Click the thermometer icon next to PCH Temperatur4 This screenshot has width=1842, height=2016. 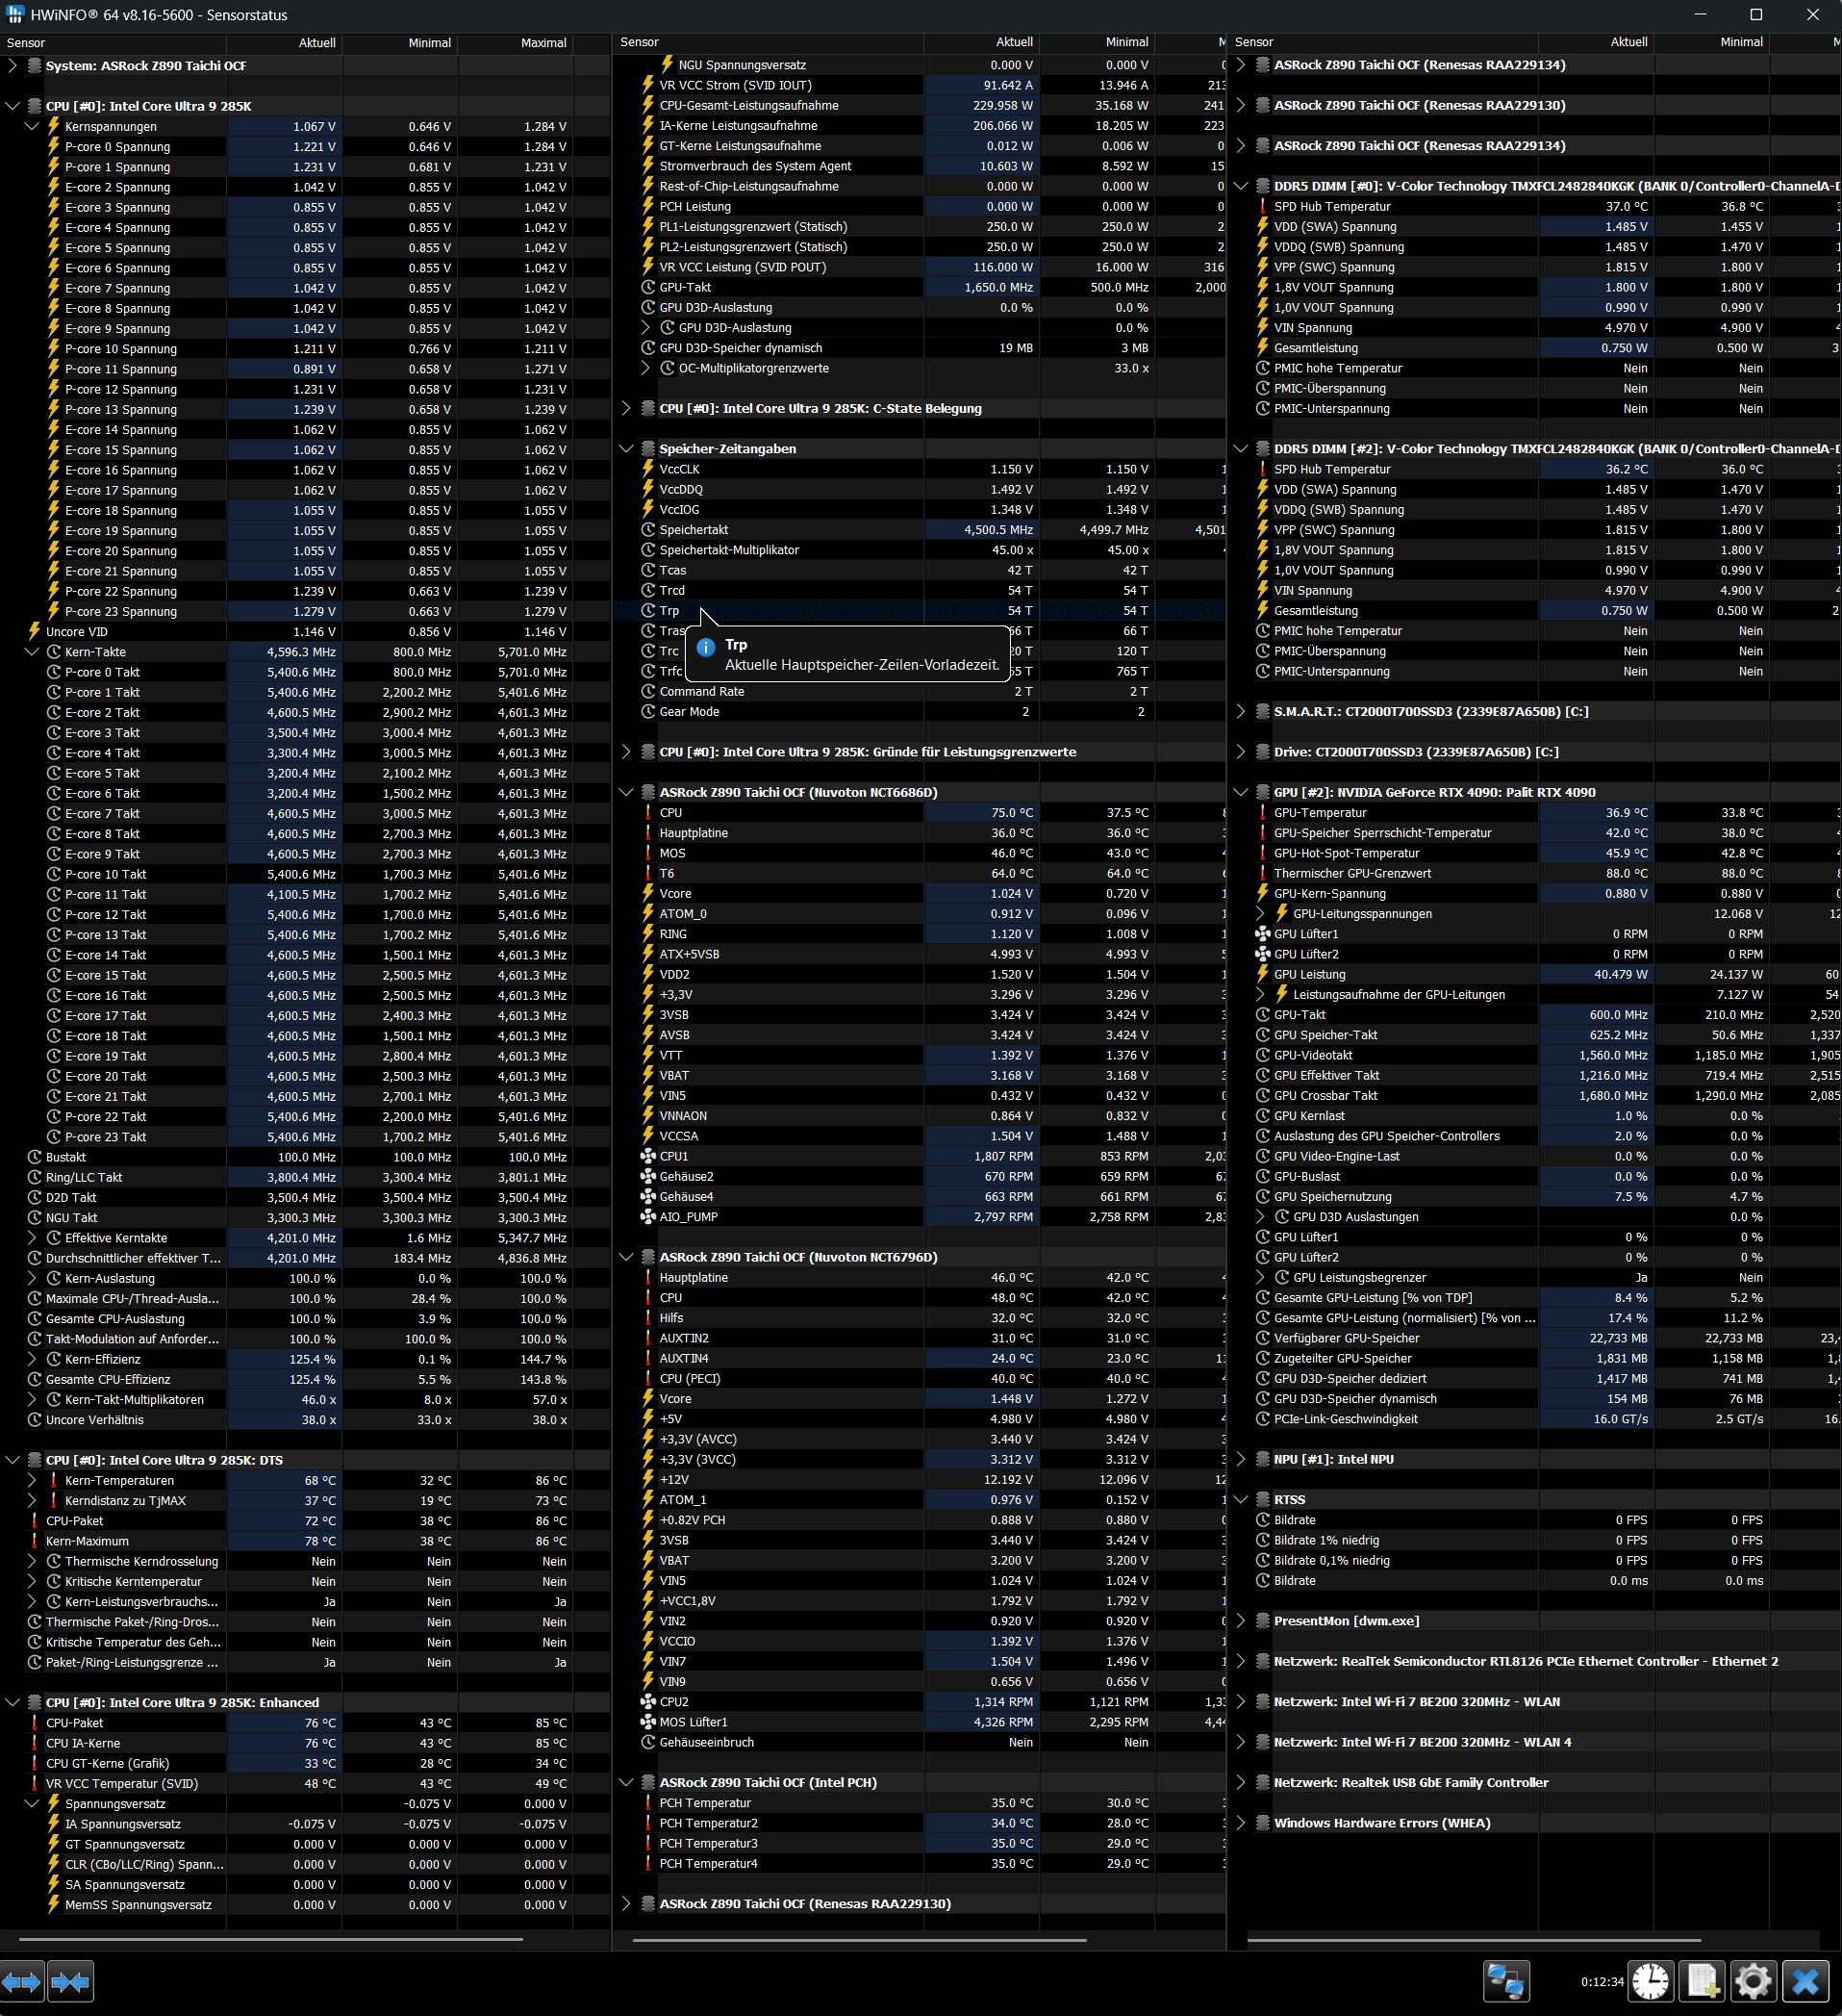[x=647, y=1863]
